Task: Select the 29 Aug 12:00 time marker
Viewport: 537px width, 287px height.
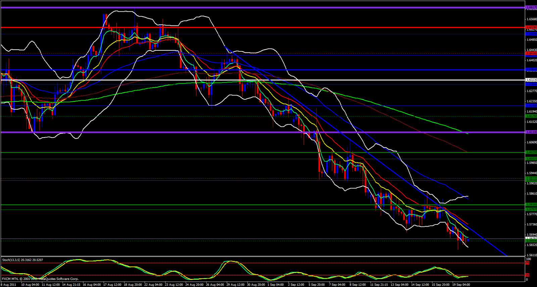Action: tap(235, 285)
